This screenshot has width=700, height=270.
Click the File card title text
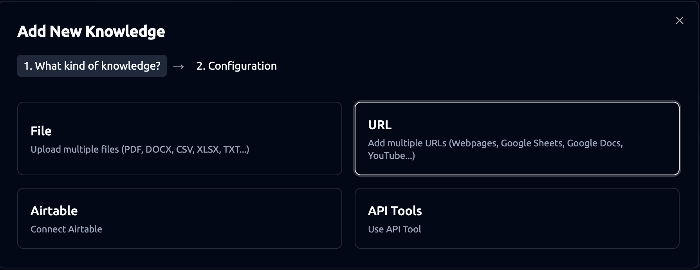click(41, 131)
